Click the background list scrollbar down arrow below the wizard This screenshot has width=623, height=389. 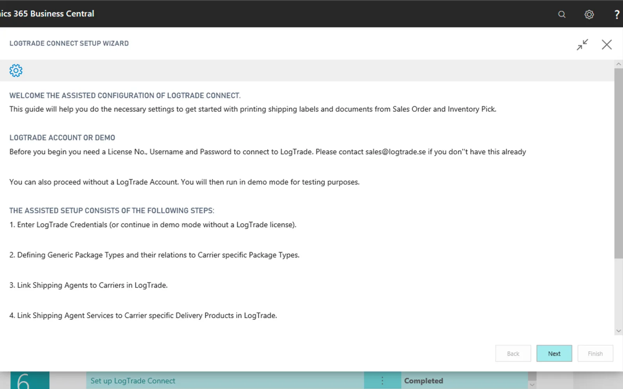tap(532, 385)
